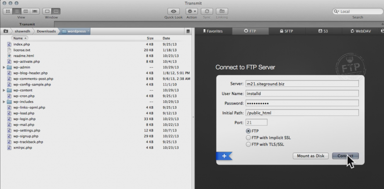Screen dimensions: 384x189
Task: Click the local pane options icon
Action: 188,31
